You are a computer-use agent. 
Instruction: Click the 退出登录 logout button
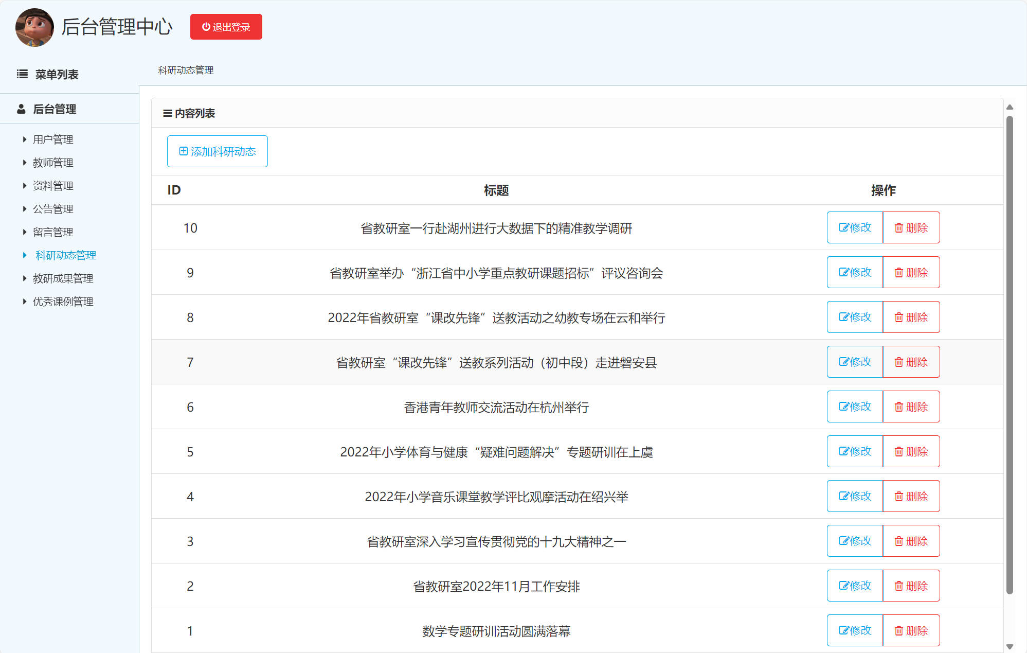[226, 27]
